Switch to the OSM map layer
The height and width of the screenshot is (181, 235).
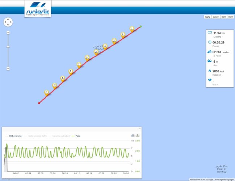224,17
